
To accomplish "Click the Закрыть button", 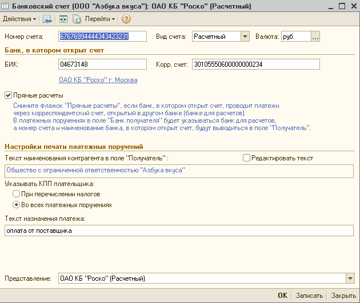I will coord(343,296).
